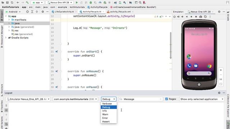Click the Logcat Message search field
The width and height of the screenshot is (230, 129).
click(141, 99)
